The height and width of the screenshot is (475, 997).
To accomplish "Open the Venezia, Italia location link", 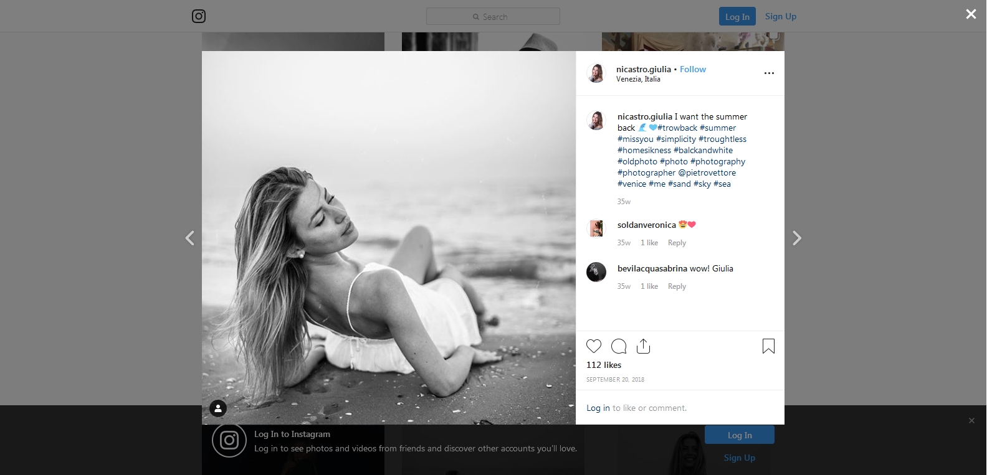I will [638, 79].
